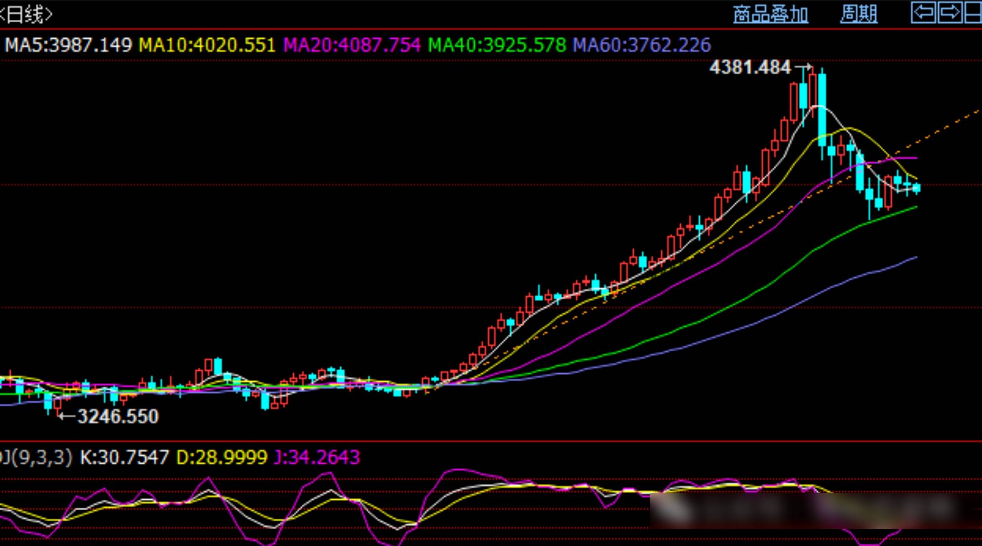This screenshot has height=546, width=982.
Task: Click the J:34.2643 value label
Action: coord(317,457)
